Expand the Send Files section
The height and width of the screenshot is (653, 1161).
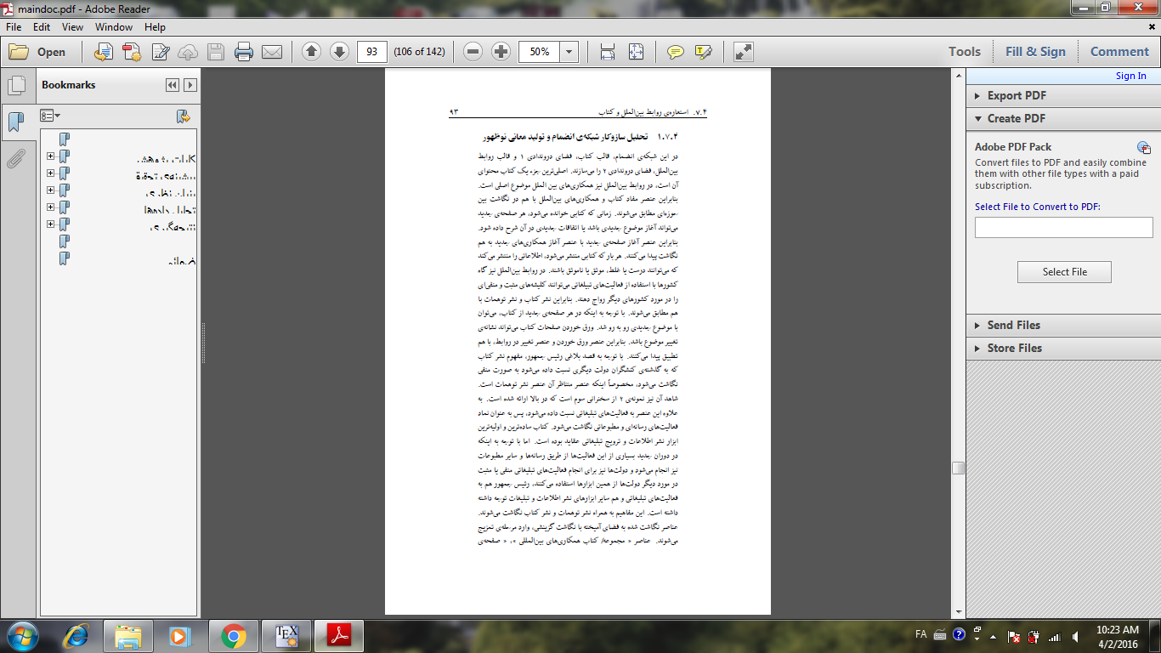coord(1012,325)
